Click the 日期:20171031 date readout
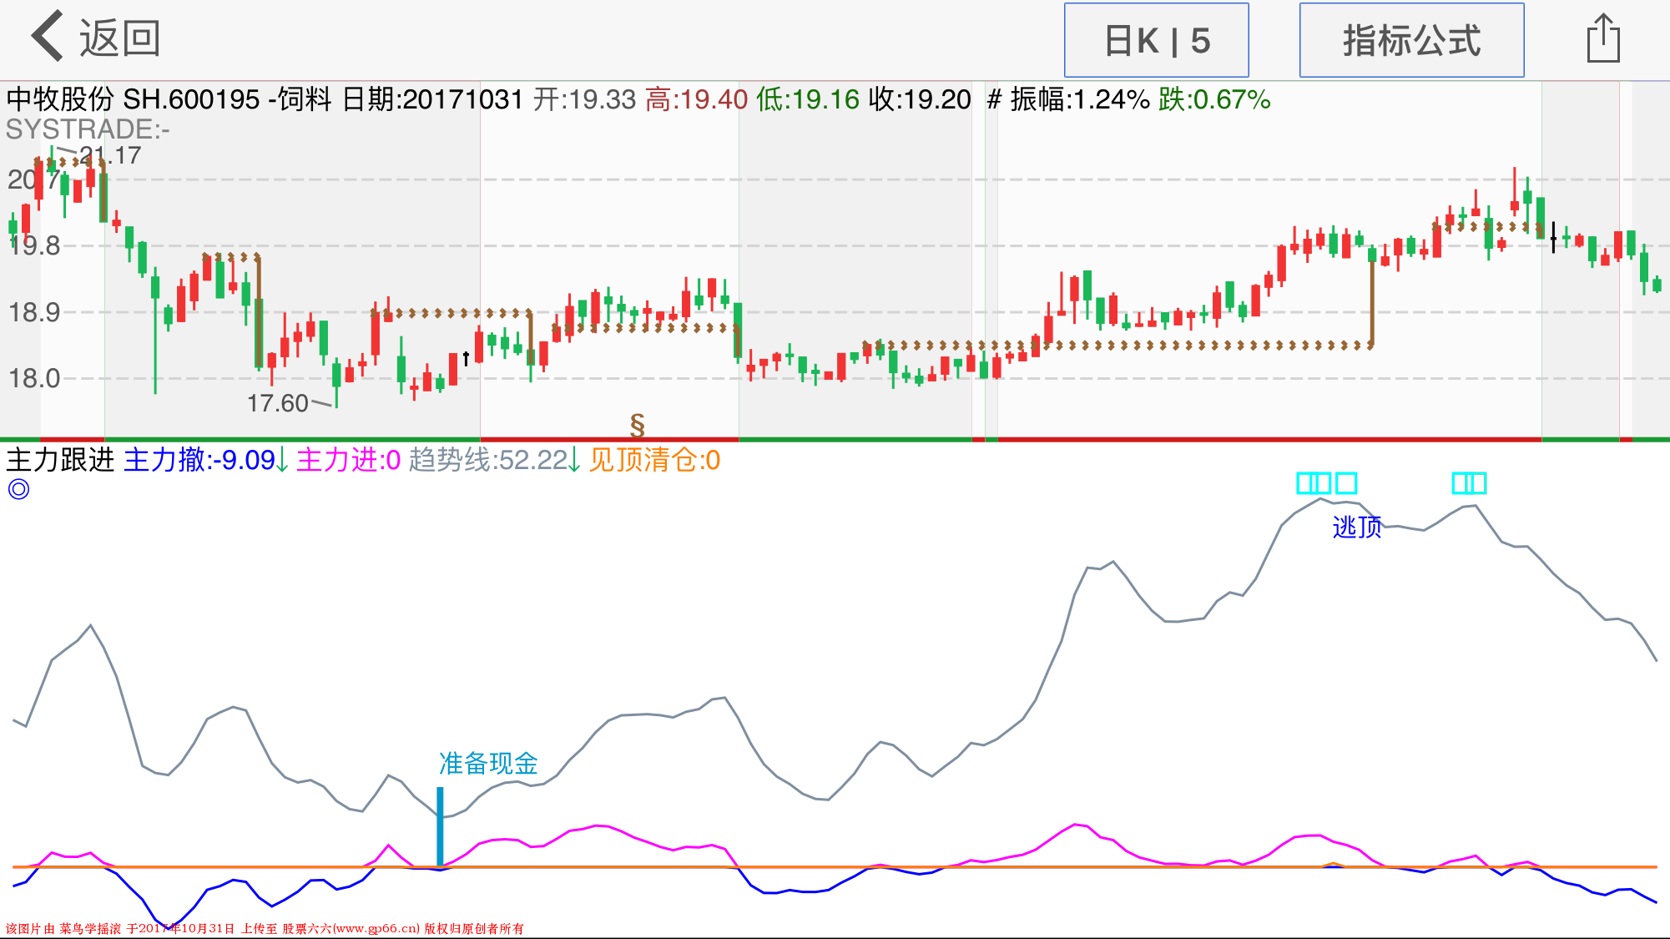Viewport: 1670px width, 939px height. click(432, 99)
